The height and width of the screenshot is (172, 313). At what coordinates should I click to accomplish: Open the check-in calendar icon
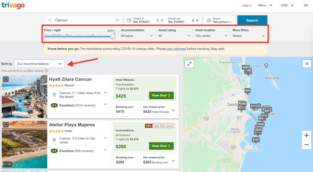pos(129,20)
